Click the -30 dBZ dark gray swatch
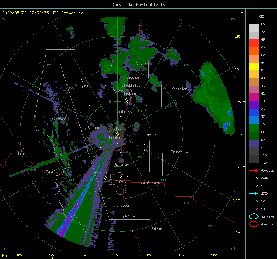 tap(254, 159)
